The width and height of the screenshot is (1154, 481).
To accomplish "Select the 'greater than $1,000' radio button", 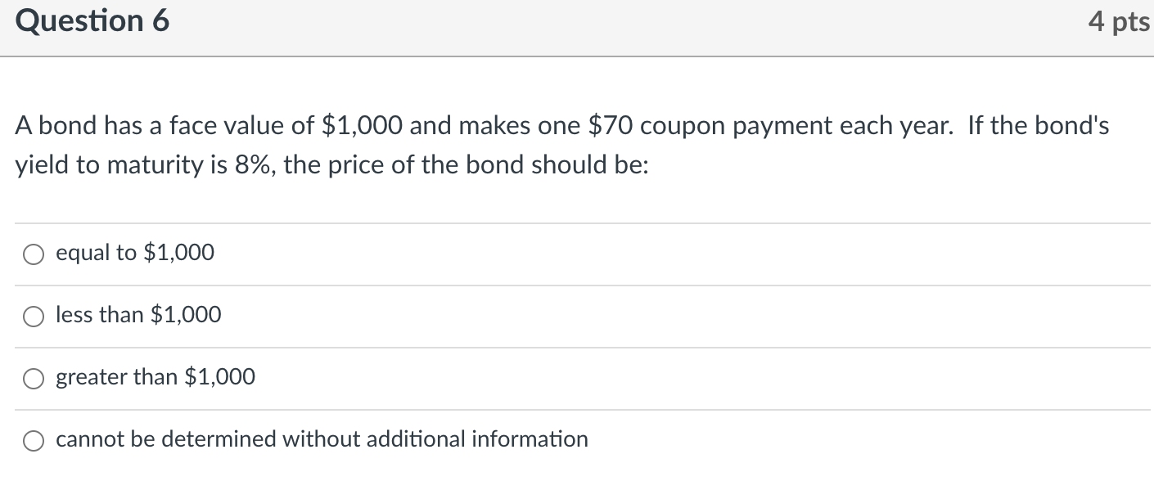I will coord(33,378).
